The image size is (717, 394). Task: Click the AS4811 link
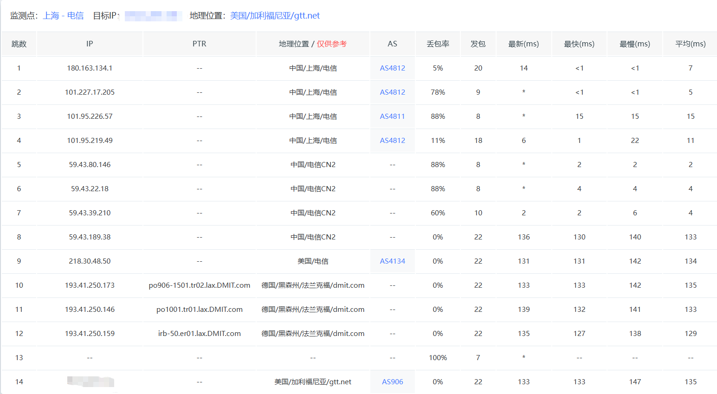[392, 116]
